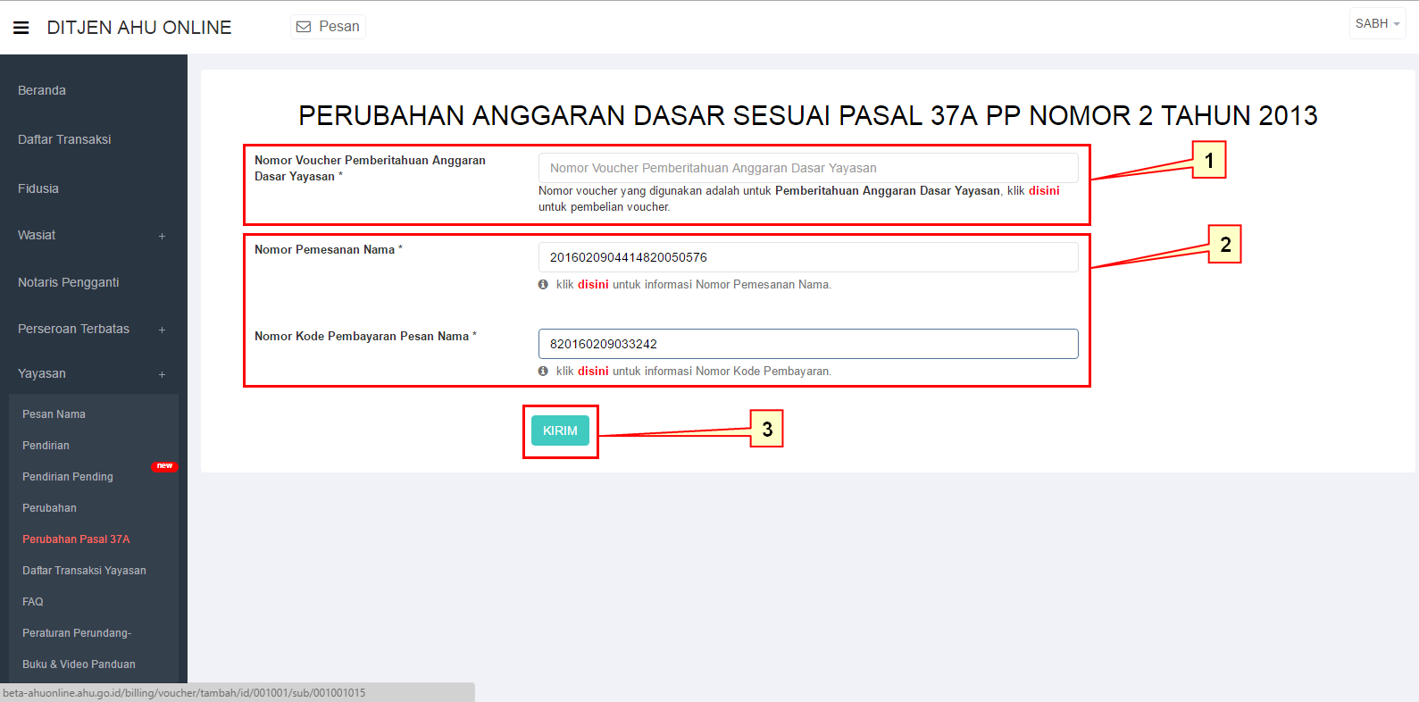Go to Beranda in sidebar
The width and height of the screenshot is (1419, 702).
pyautogui.click(x=42, y=90)
